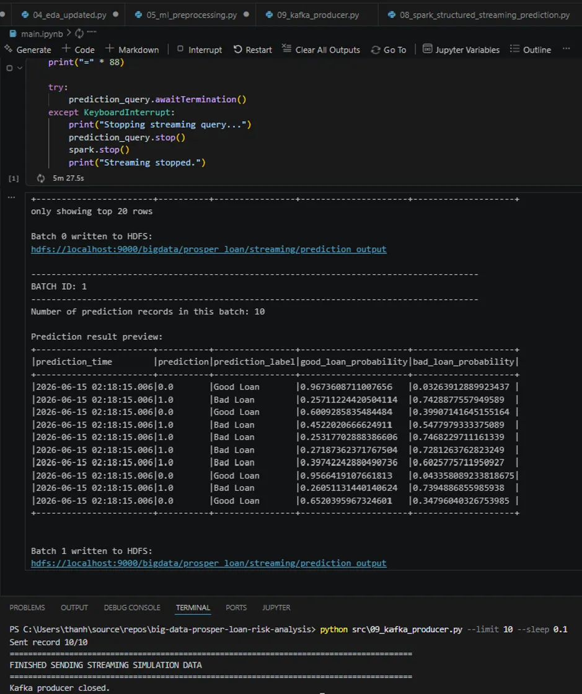Click main.ipynb in the breadcrumb
Screen dimensions: 582x694
[x=42, y=33]
